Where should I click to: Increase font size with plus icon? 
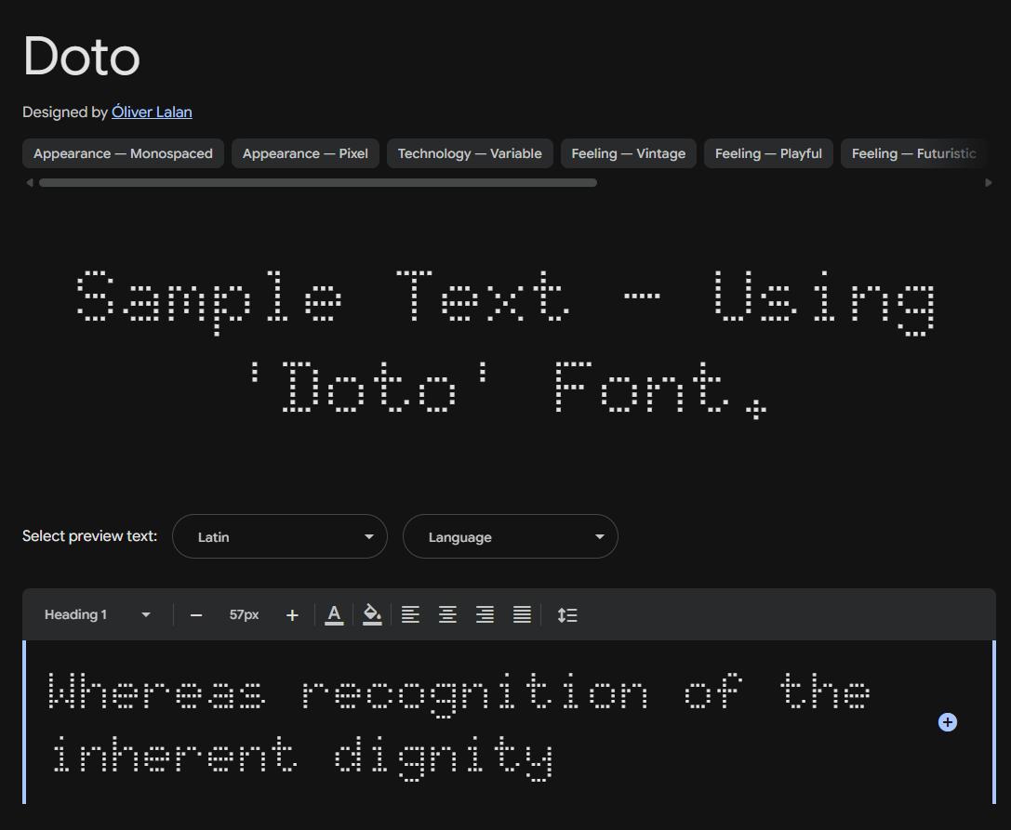[x=292, y=615]
